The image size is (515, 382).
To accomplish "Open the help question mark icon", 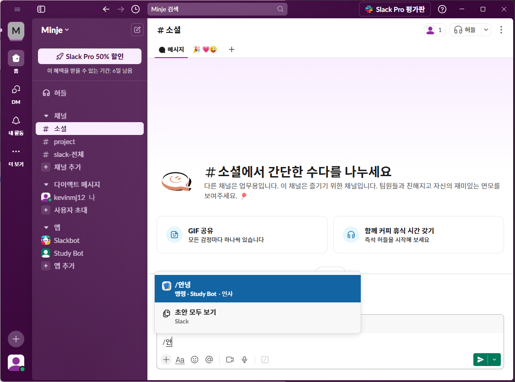I will (x=442, y=9).
